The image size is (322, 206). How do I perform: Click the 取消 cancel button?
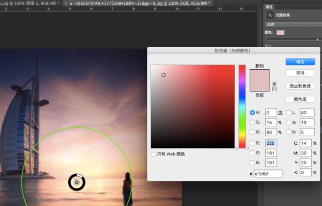[300, 73]
